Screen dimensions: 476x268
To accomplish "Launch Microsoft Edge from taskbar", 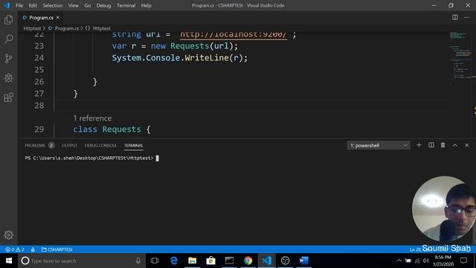I will 173,261.
